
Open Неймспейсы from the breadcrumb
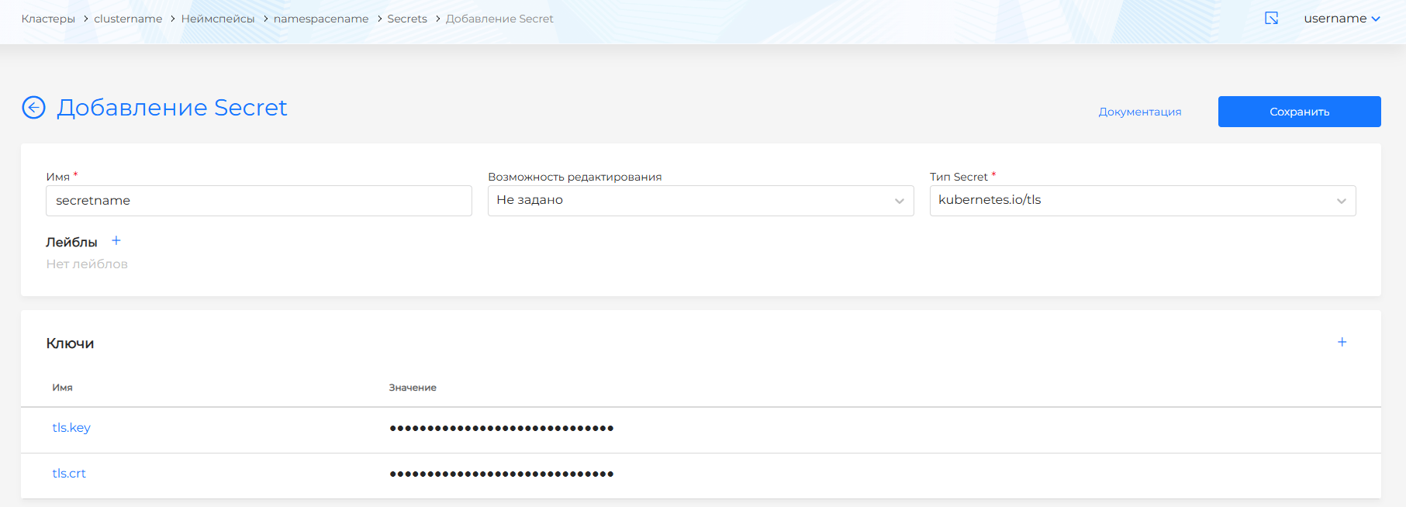coord(218,19)
